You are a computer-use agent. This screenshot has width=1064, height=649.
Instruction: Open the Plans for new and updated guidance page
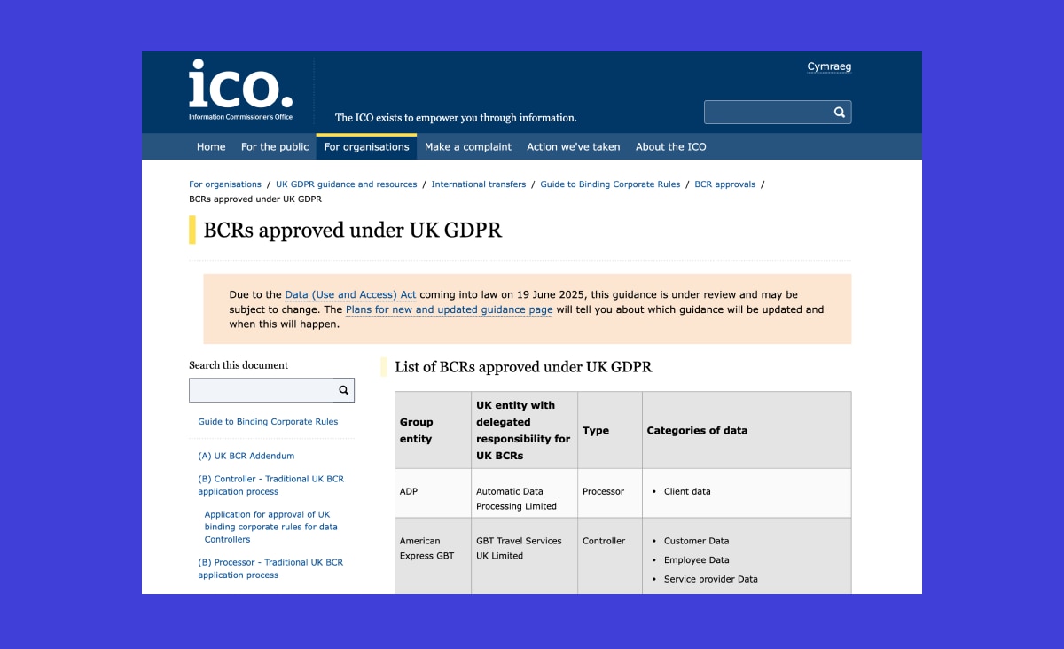click(x=449, y=309)
